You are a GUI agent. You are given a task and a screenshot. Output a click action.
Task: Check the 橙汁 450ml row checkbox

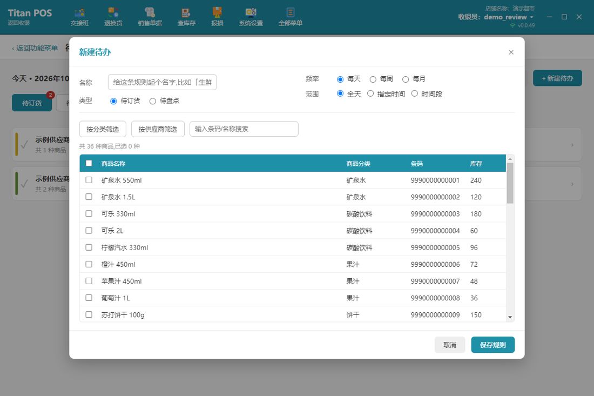tap(89, 264)
